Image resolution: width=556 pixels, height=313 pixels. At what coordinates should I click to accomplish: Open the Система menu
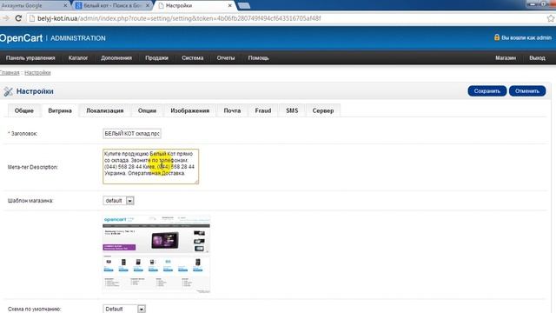(193, 58)
